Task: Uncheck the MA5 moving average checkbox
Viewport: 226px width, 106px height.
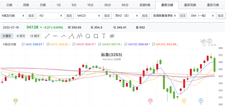Action: [x=23, y=44]
